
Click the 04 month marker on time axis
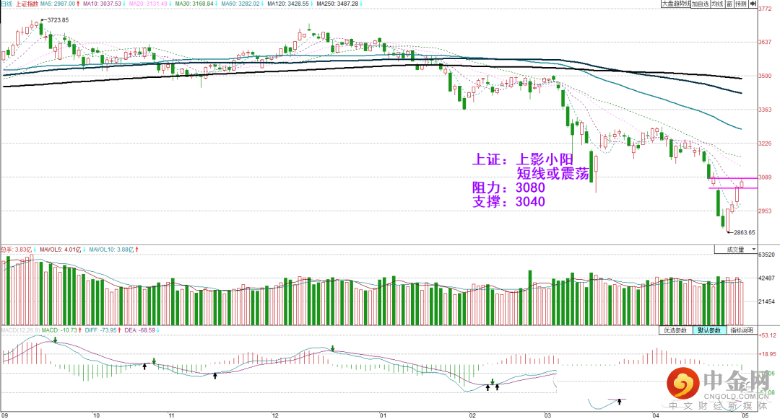[656, 415]
